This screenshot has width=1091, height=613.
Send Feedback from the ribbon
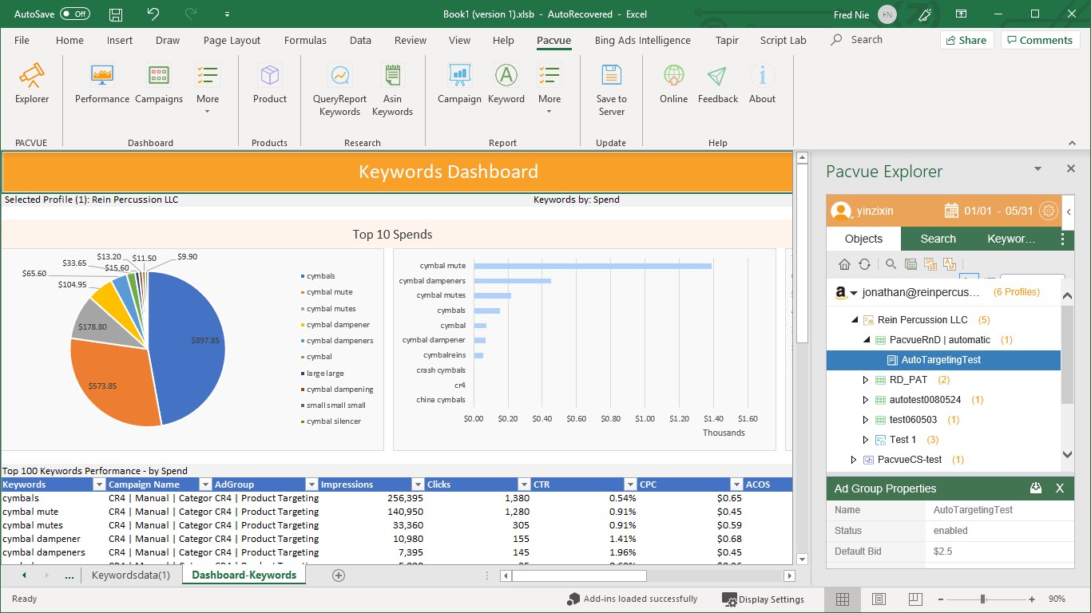tap(718, 84)
